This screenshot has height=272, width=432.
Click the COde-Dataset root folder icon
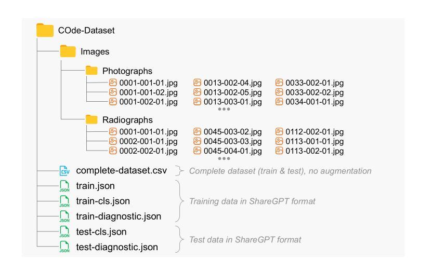(x=46, y=30)
